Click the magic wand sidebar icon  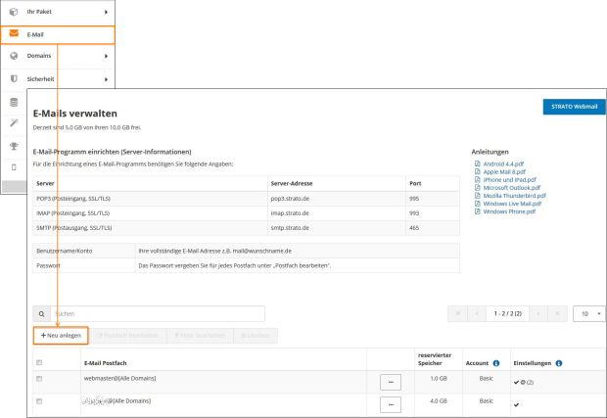[14, 123]
